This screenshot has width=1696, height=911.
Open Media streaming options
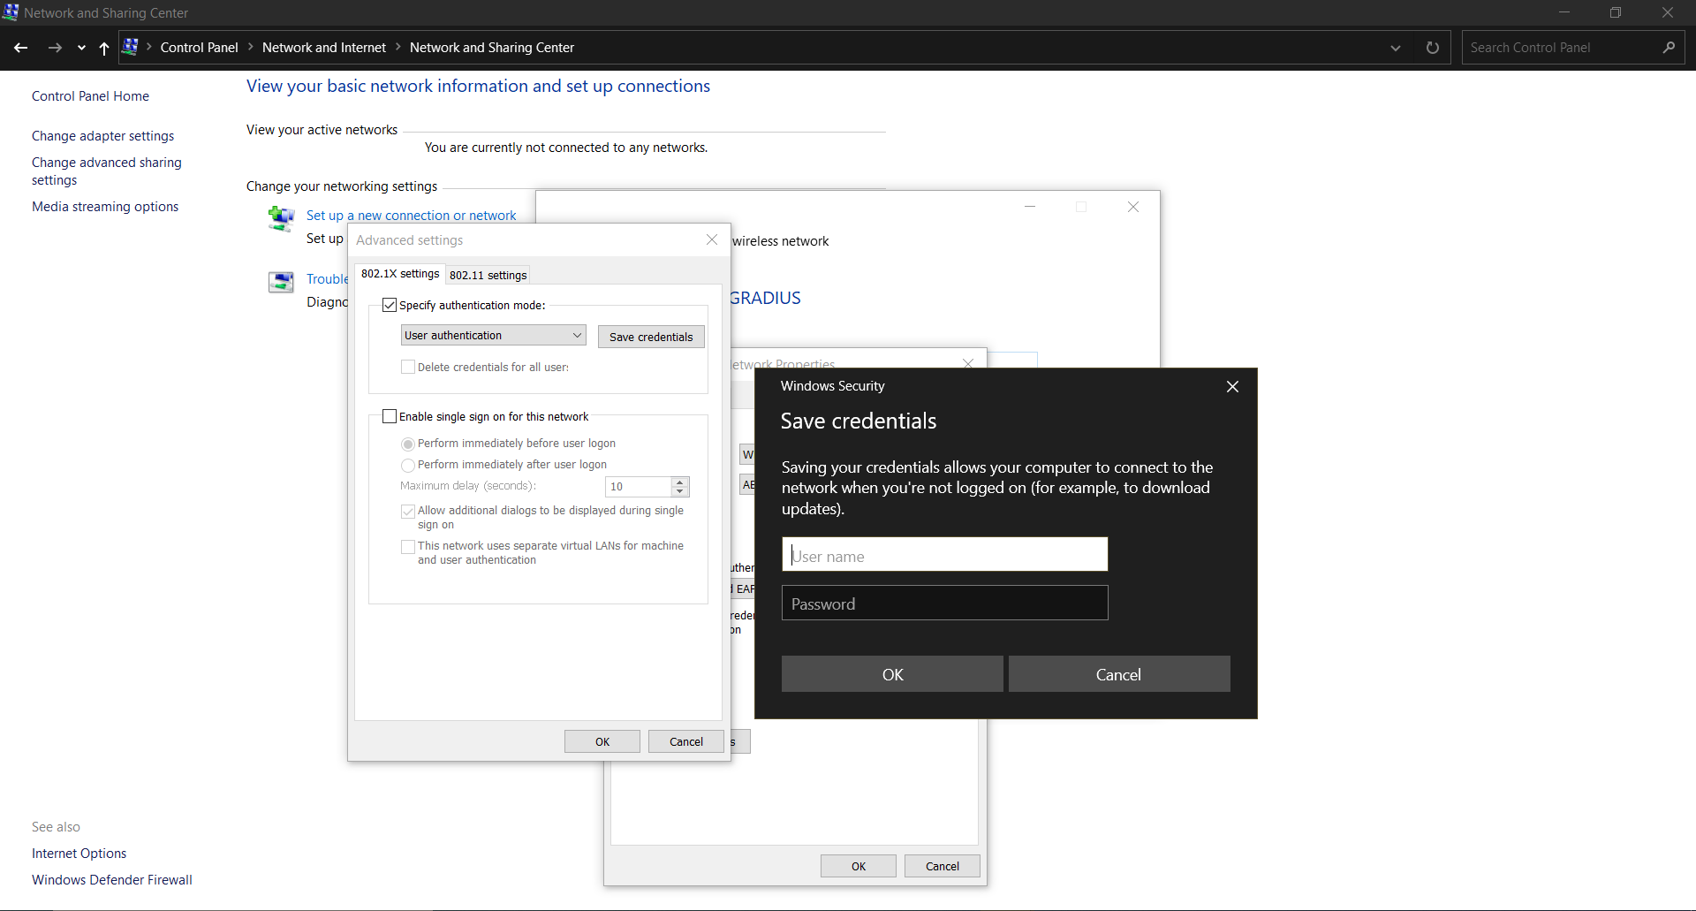[105, 207]
